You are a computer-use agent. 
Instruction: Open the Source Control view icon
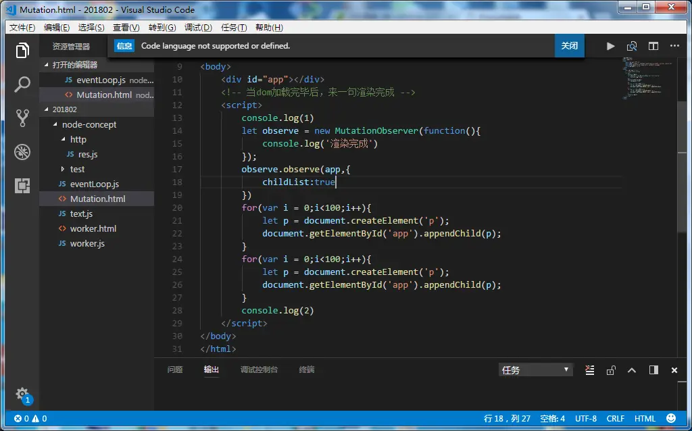point(22,118)
